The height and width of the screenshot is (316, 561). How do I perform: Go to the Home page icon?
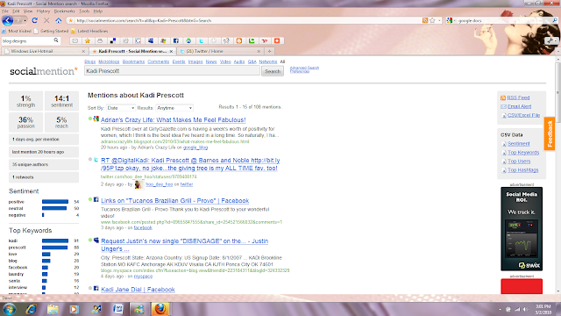coord(59,20)
